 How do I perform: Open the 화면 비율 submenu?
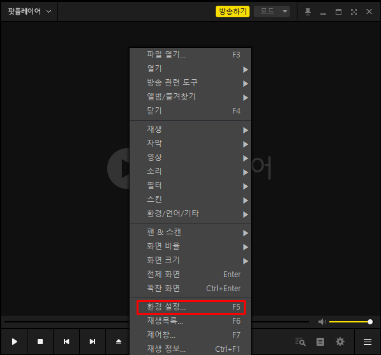pos(190,246)
